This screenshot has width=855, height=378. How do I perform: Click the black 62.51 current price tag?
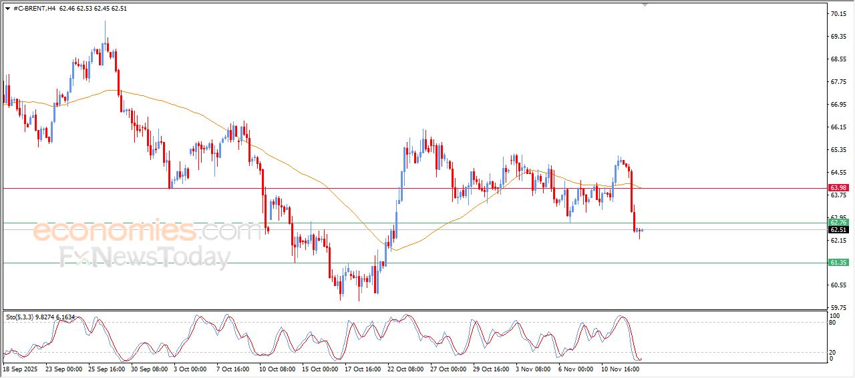(838, 230)
